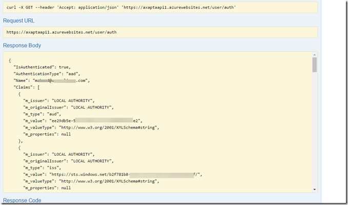
Task: Click the first "m_valueType" XMLSchema#string line
Action: coord(91,128)
